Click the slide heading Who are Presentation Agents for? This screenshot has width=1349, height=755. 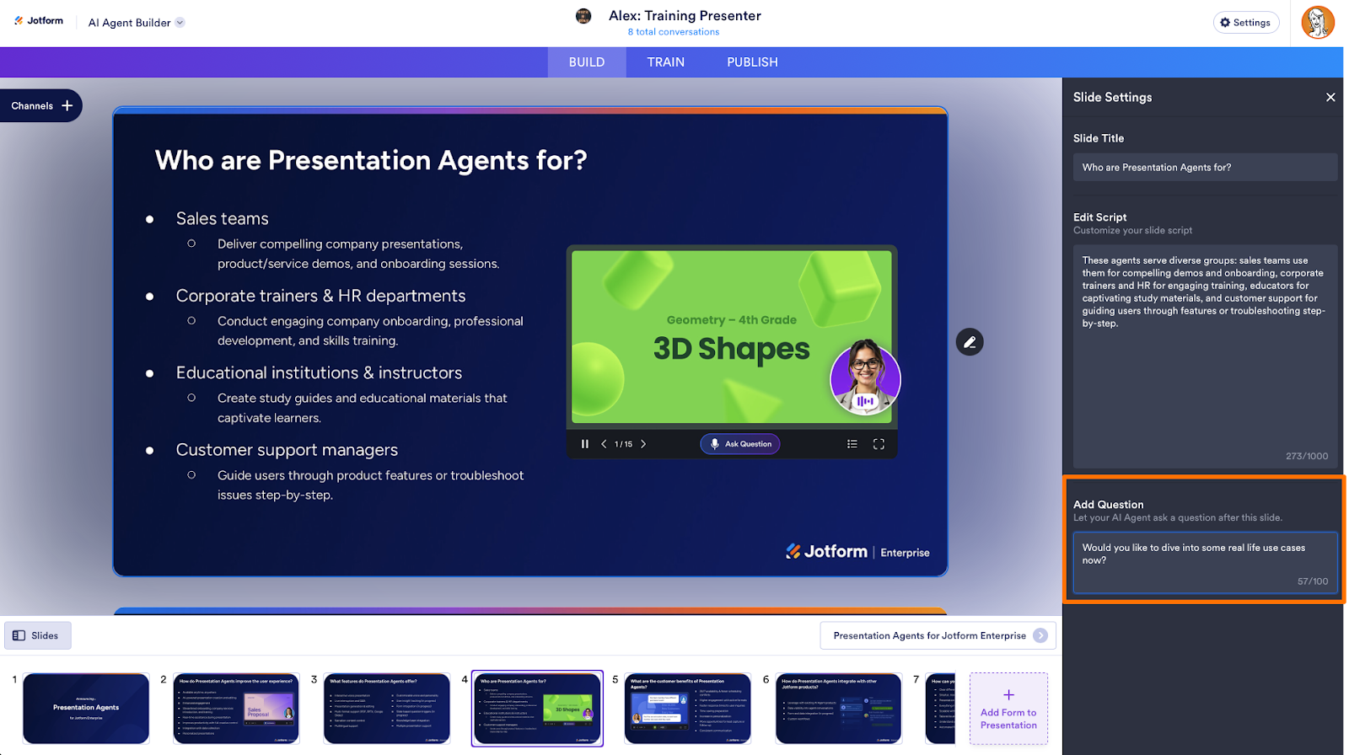[x=371, y=160]
